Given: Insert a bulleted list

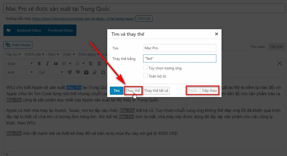Looking at the screenshot, I should point(64,64).
